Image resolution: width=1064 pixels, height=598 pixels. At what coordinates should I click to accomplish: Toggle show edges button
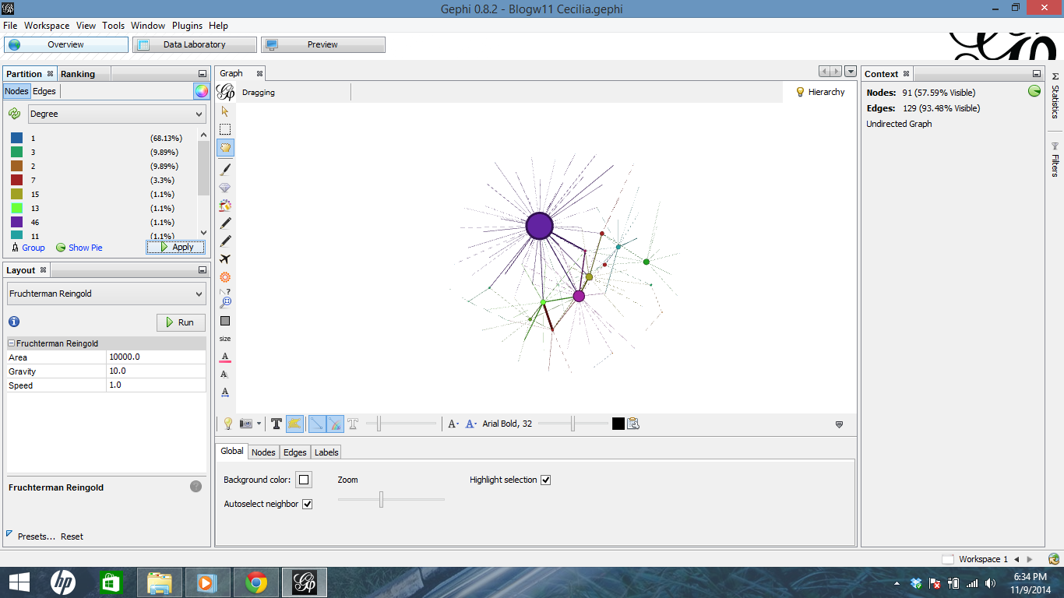coord(317,424)
